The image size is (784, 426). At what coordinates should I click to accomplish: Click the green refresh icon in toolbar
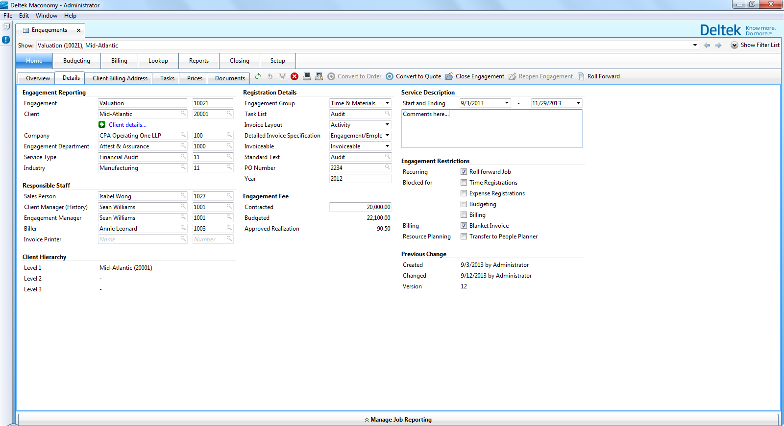pos(258,76)
